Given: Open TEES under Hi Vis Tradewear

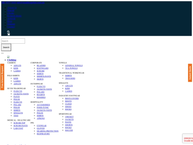Looking at the screenshot, I should [16, 116].
